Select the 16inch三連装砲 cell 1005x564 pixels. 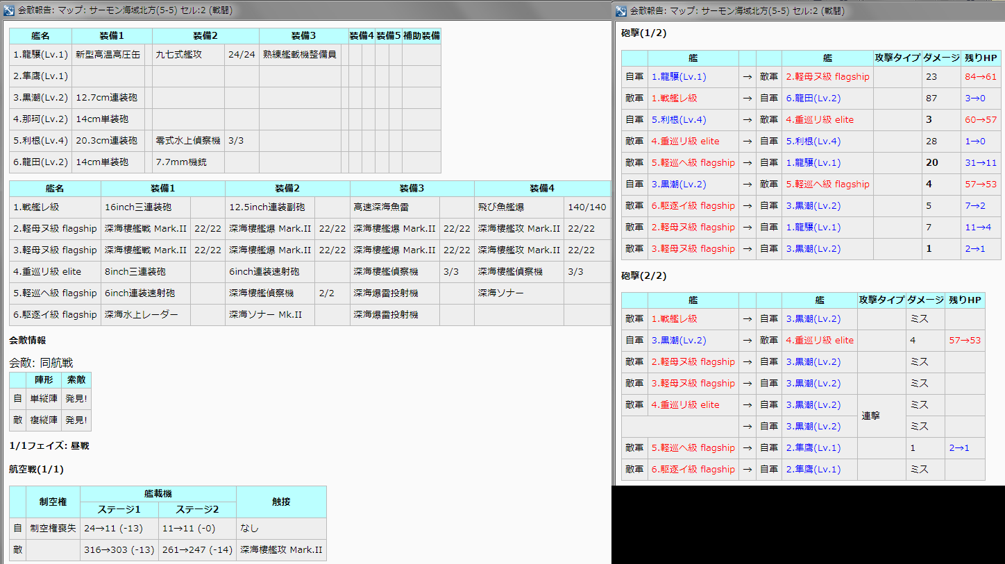[138, 207]
